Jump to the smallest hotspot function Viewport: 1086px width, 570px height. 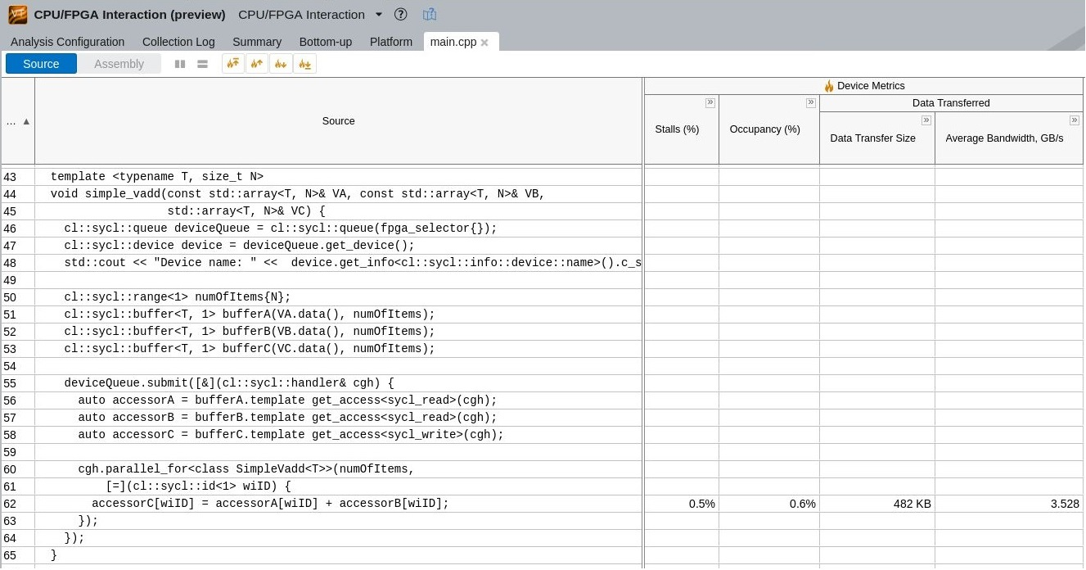304,64
